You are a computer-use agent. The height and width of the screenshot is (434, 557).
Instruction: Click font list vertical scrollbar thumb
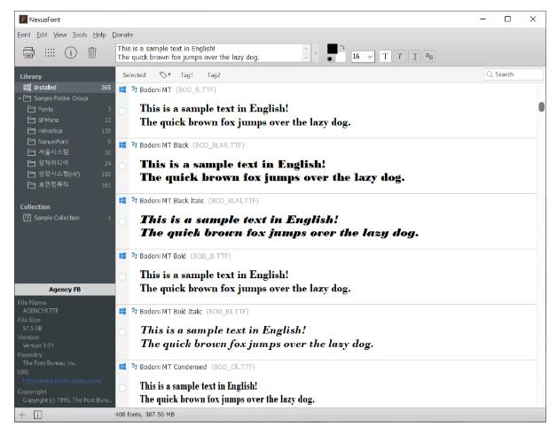[x=541, y=106]
